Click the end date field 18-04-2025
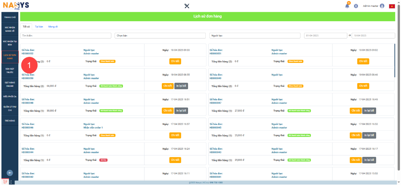The image size is (401, 186). pyautogui.click(x=373, y=36)
